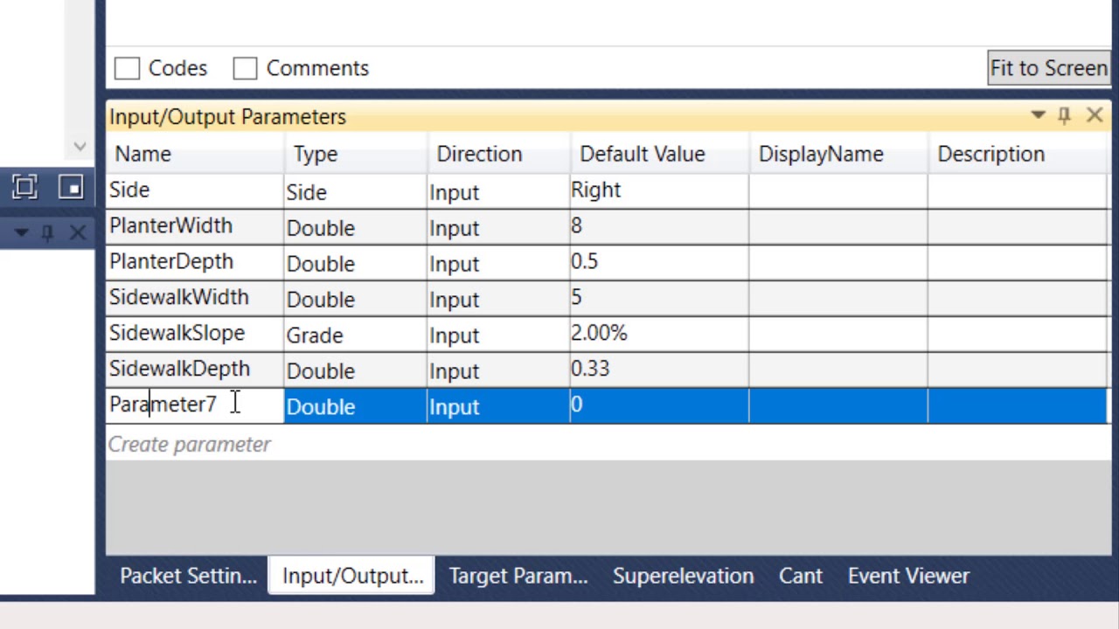Image resolution: width=1119 pixels, height=629 pixels.
Task: Click DisplayName cell of Parameter7 row
Action: tap(838, 406)
